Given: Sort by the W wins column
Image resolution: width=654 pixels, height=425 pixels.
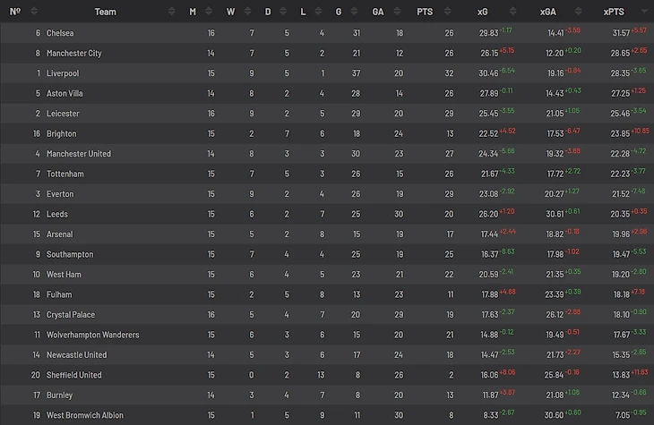Looking at the screenshot, I should pos(230,12).
